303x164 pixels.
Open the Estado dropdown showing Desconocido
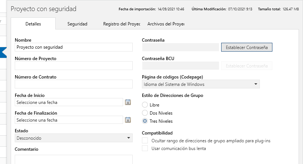pyautogui.click(x=74, y=138)
